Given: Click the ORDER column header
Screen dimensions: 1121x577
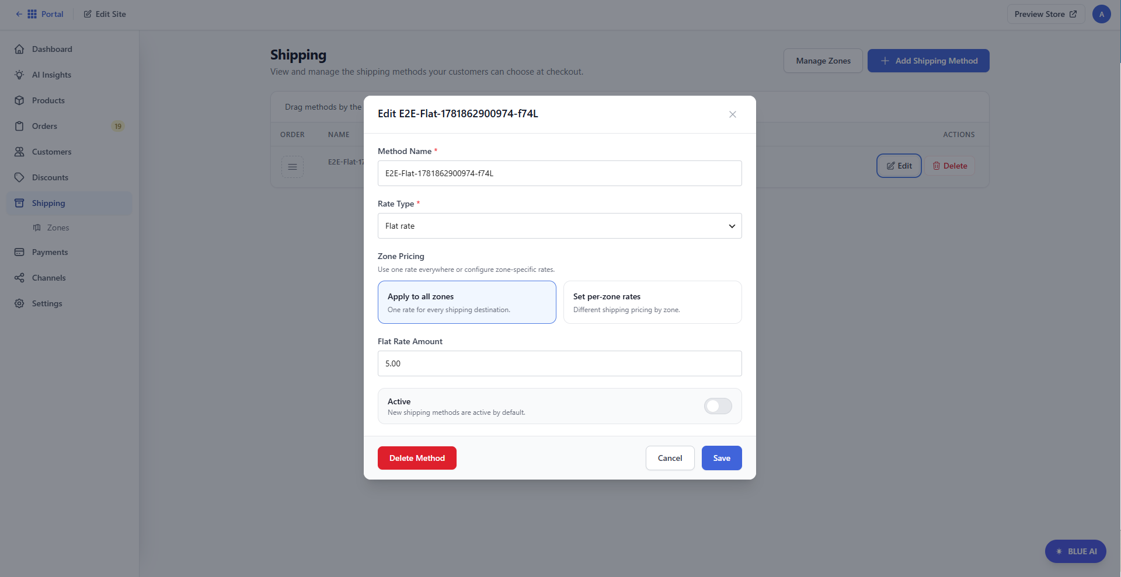Looking at the screenshot, I should click(x=293, y=135).
